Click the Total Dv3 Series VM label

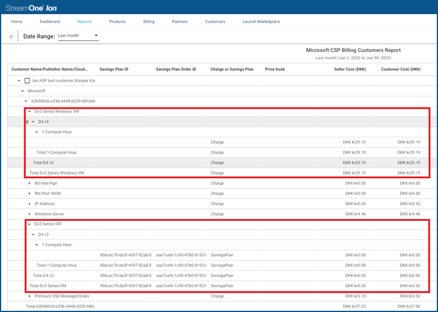48,286
